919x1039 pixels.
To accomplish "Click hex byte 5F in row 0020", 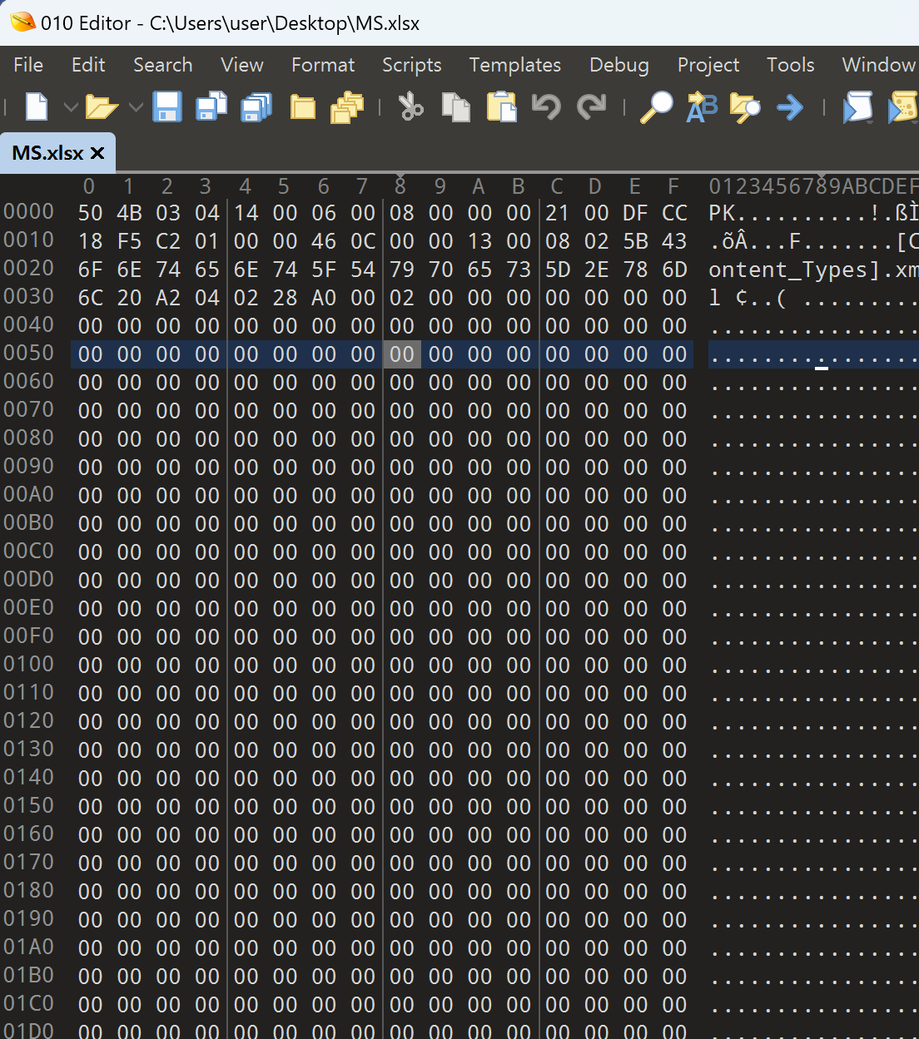I will 324,270.
